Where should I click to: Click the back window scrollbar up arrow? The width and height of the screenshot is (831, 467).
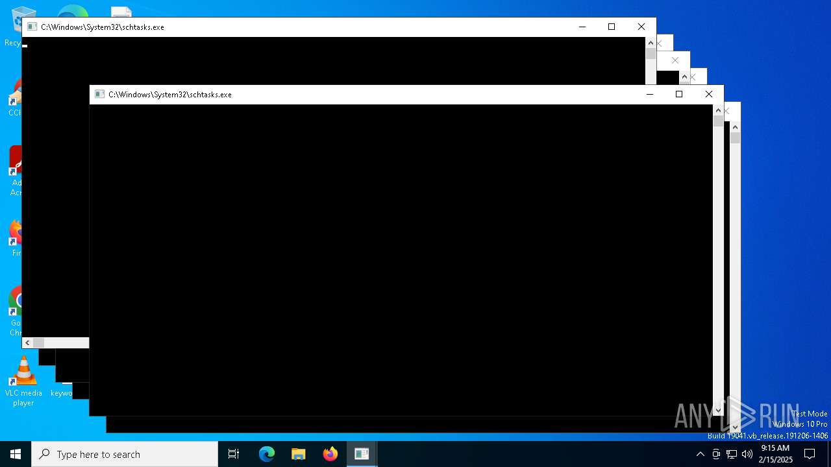point(651,43)
